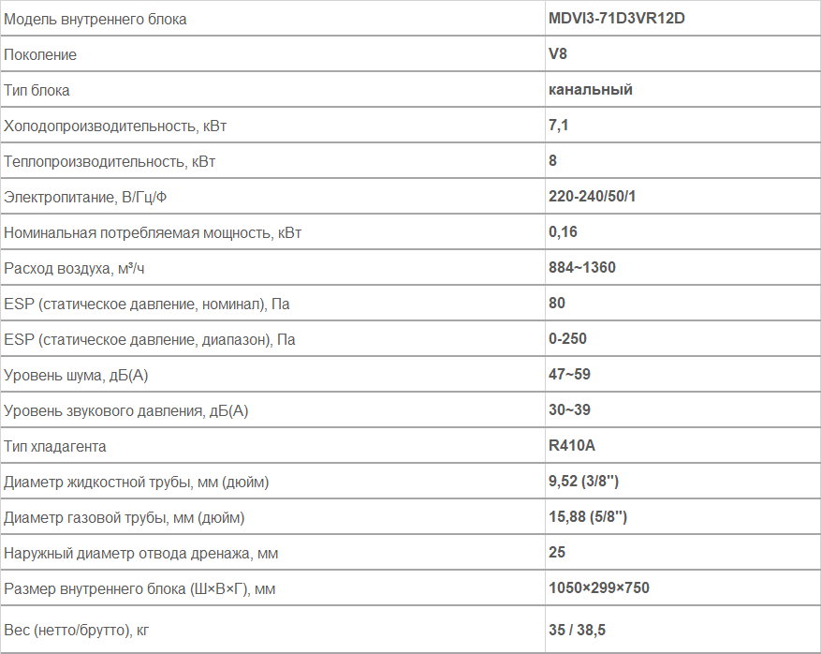The height and width of the screenshot is (654, 821).
Task: Click the airflow value 884~1360
Action: [581, 267]
